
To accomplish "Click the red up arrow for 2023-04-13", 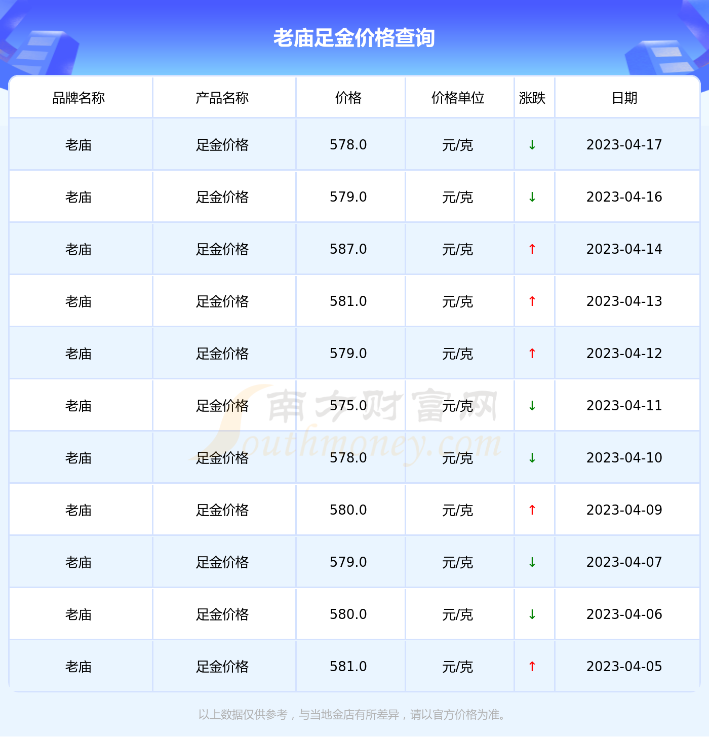I will [532, 301].
